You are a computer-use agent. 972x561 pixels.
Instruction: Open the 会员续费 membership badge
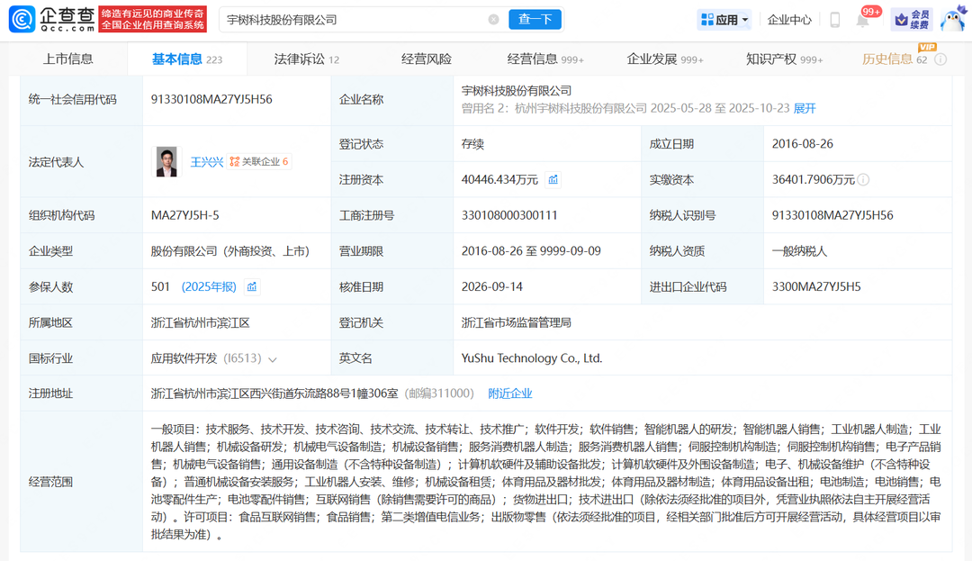tap(911, 20)
